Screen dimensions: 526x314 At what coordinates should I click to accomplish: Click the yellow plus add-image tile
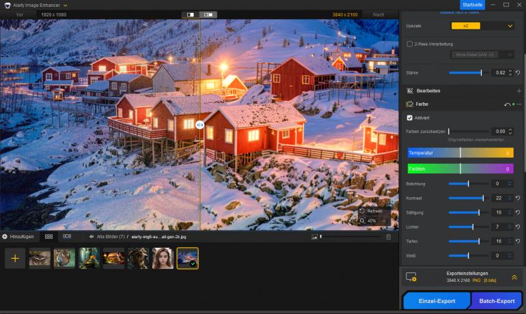tap(15, 259)
